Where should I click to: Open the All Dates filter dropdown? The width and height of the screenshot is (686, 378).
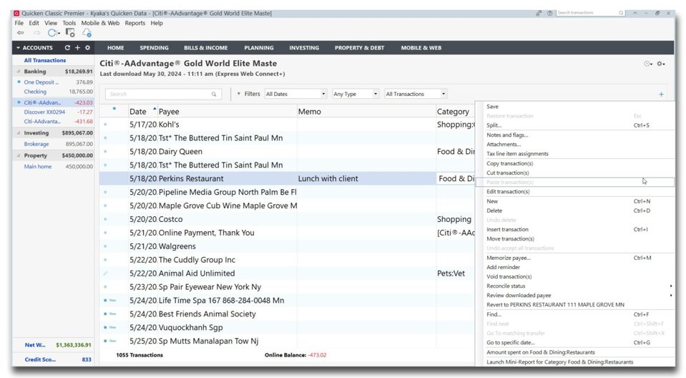click(295, 94)
